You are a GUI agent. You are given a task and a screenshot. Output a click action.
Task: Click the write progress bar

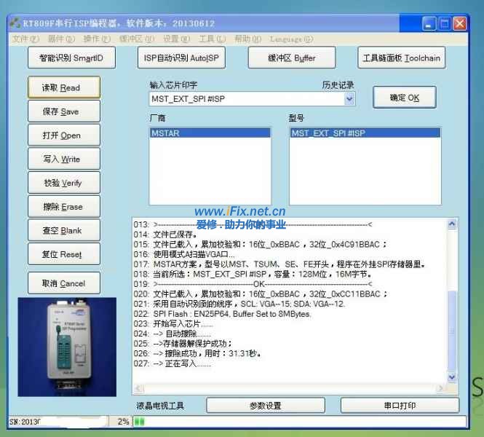click(x=299, y=422)
